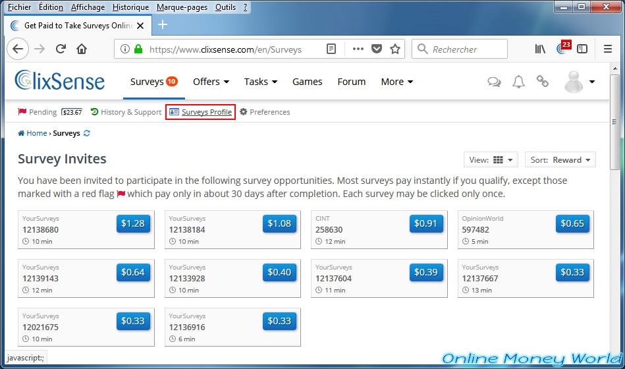Viewport: 625px width, 369px height.
Task: Toggle reader view icon in address bar
Action: point(331,49)
